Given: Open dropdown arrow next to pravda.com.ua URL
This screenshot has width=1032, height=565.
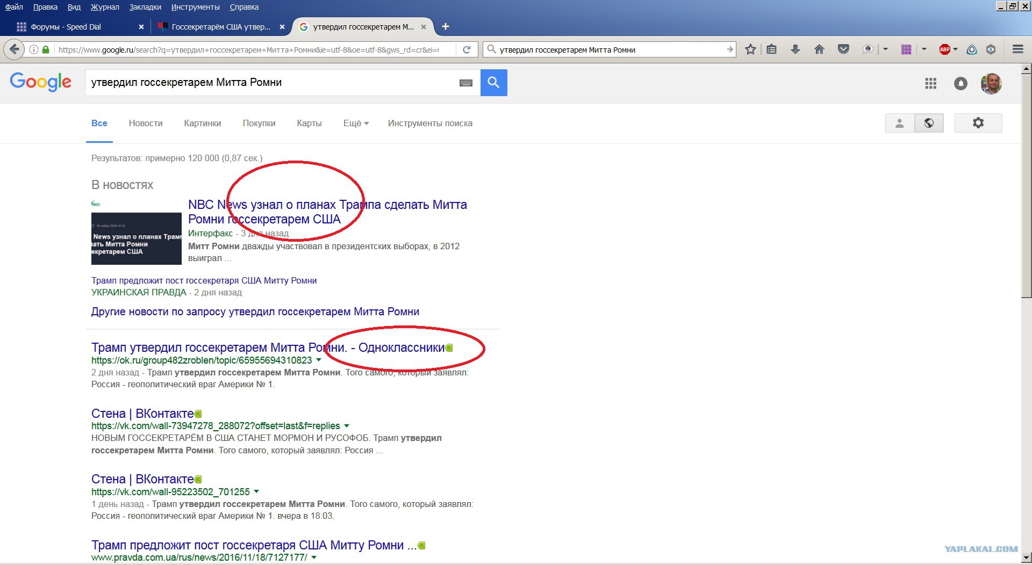Looking at the screenshot, I should pyautogui.click(x=314, y=557).
